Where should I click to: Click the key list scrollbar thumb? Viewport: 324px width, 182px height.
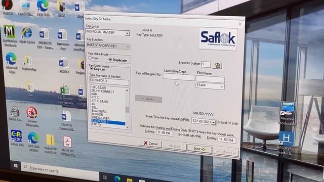pyautogui.click(x=127, y=110)
